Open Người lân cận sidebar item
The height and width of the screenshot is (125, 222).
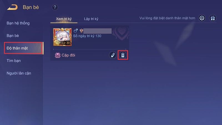coord(19,73)
